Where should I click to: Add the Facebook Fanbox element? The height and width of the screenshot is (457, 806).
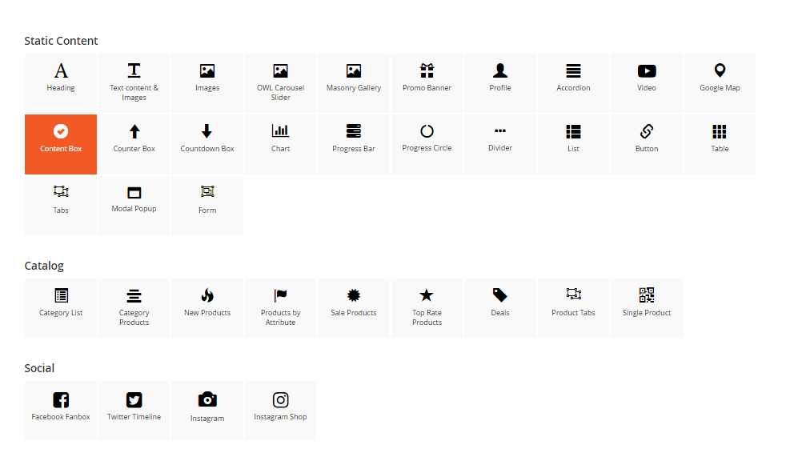point(61,410)
